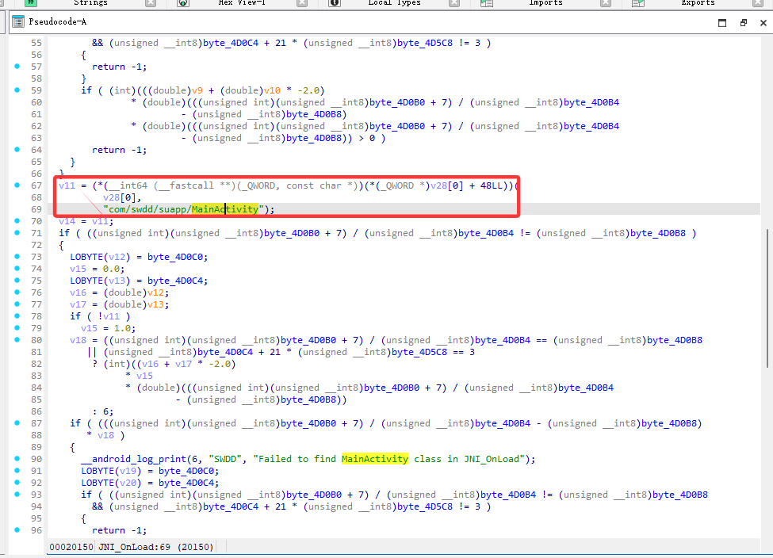Click '!v11' condition on line 78
This screenshot has width=773, height=558.
109,316
